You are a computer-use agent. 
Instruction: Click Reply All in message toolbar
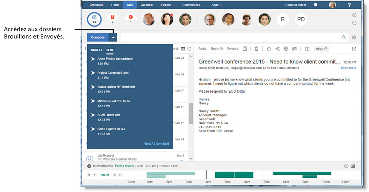pos(217,49)
